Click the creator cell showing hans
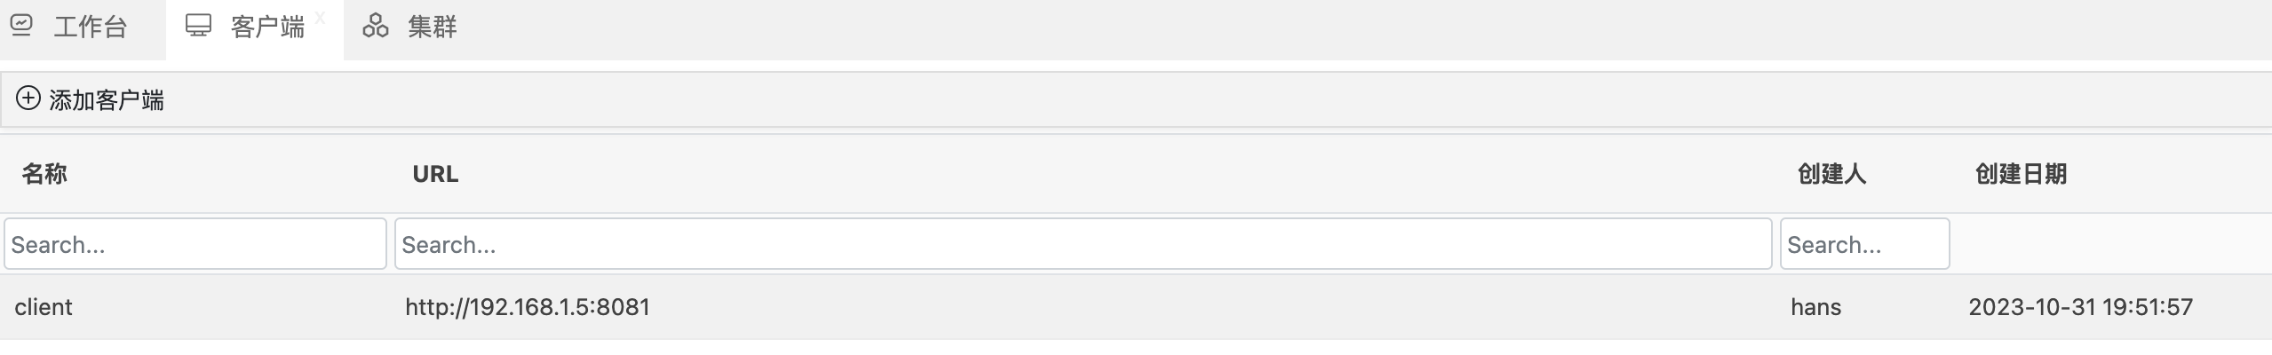Viewport: 2272px width, 355px height. tap(1815, 307)
